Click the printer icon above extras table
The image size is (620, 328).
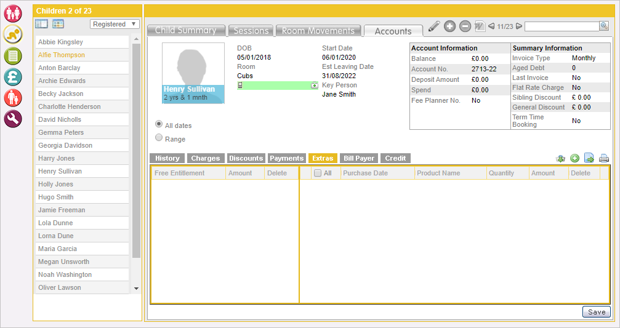tap(604, 158)
